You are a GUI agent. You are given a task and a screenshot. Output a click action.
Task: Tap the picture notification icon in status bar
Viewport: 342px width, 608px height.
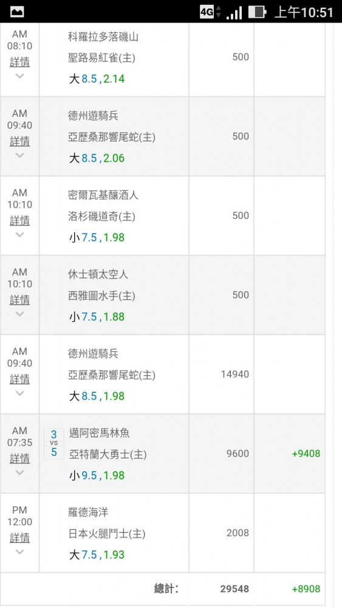(x=17, y=12)
